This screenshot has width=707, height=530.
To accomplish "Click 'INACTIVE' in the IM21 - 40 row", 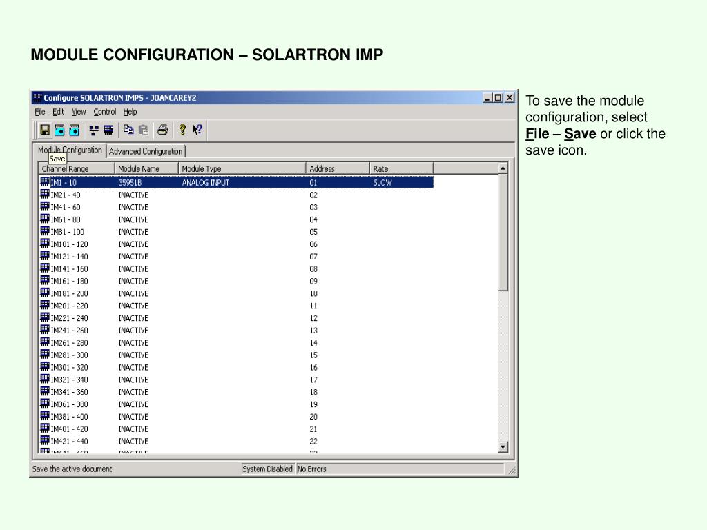I will [x=133, y=195].
